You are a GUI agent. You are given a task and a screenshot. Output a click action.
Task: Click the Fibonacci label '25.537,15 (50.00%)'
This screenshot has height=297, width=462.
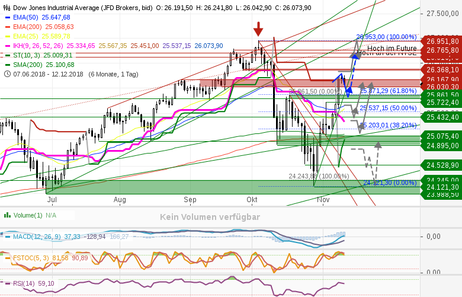point(388,108)
